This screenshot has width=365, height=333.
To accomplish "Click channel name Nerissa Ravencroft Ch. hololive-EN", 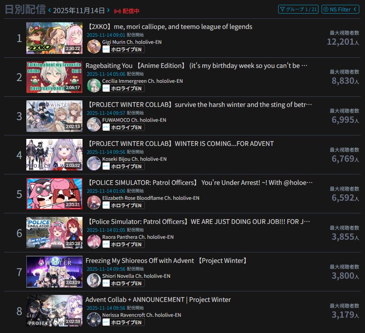I will (x=142, y=315).
